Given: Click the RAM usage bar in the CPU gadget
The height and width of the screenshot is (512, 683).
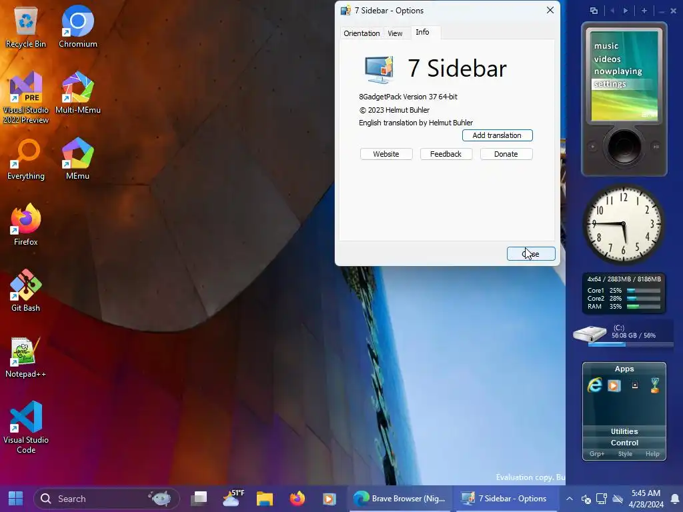Looking at the screenshot, I should pos(644,307).
